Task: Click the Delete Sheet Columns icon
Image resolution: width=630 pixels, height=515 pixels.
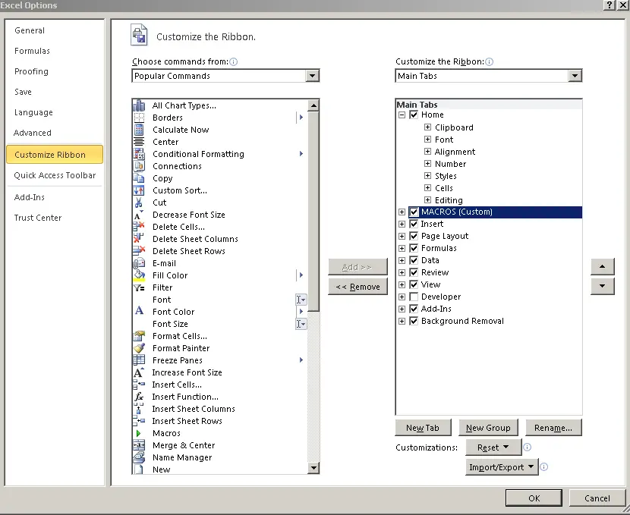Action: pyautogui.click(x=139, y=239)
